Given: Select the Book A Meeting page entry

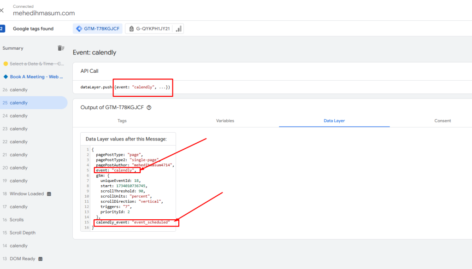Looking at the screenshot, I should coord(36,77).
